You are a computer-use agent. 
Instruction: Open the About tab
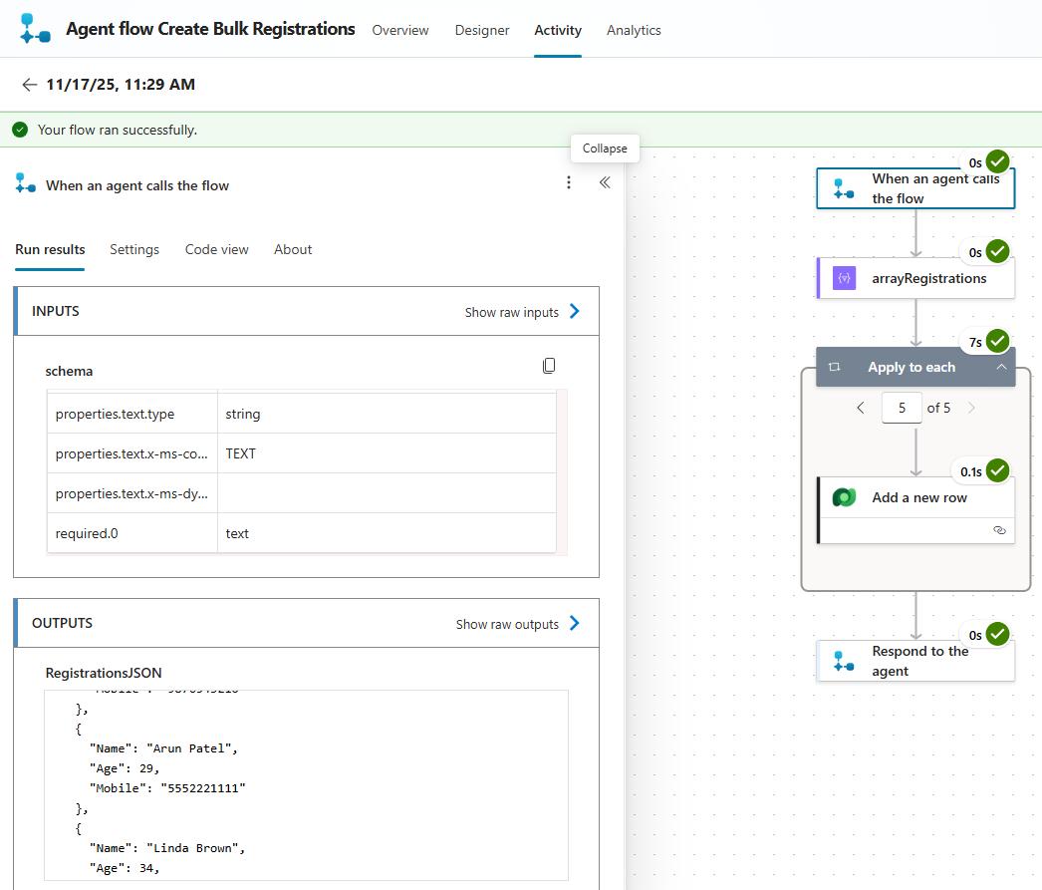[293, 249]
